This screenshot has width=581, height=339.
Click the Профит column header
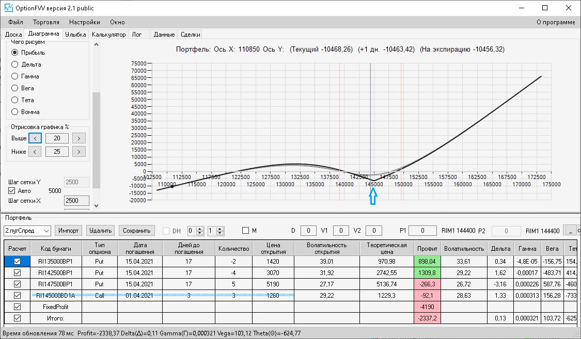427,248
